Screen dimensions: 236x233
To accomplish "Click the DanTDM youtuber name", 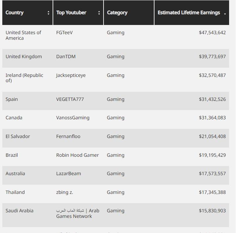I will (66, 57).
